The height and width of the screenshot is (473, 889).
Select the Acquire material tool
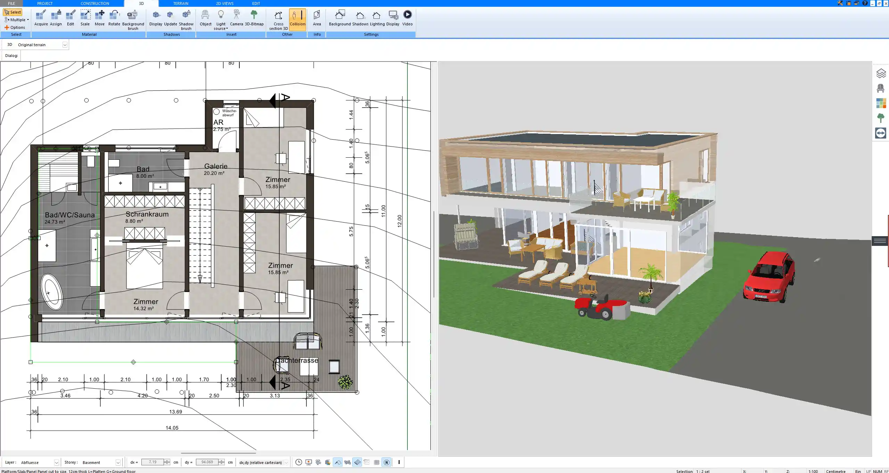click(x=41, y=18)
